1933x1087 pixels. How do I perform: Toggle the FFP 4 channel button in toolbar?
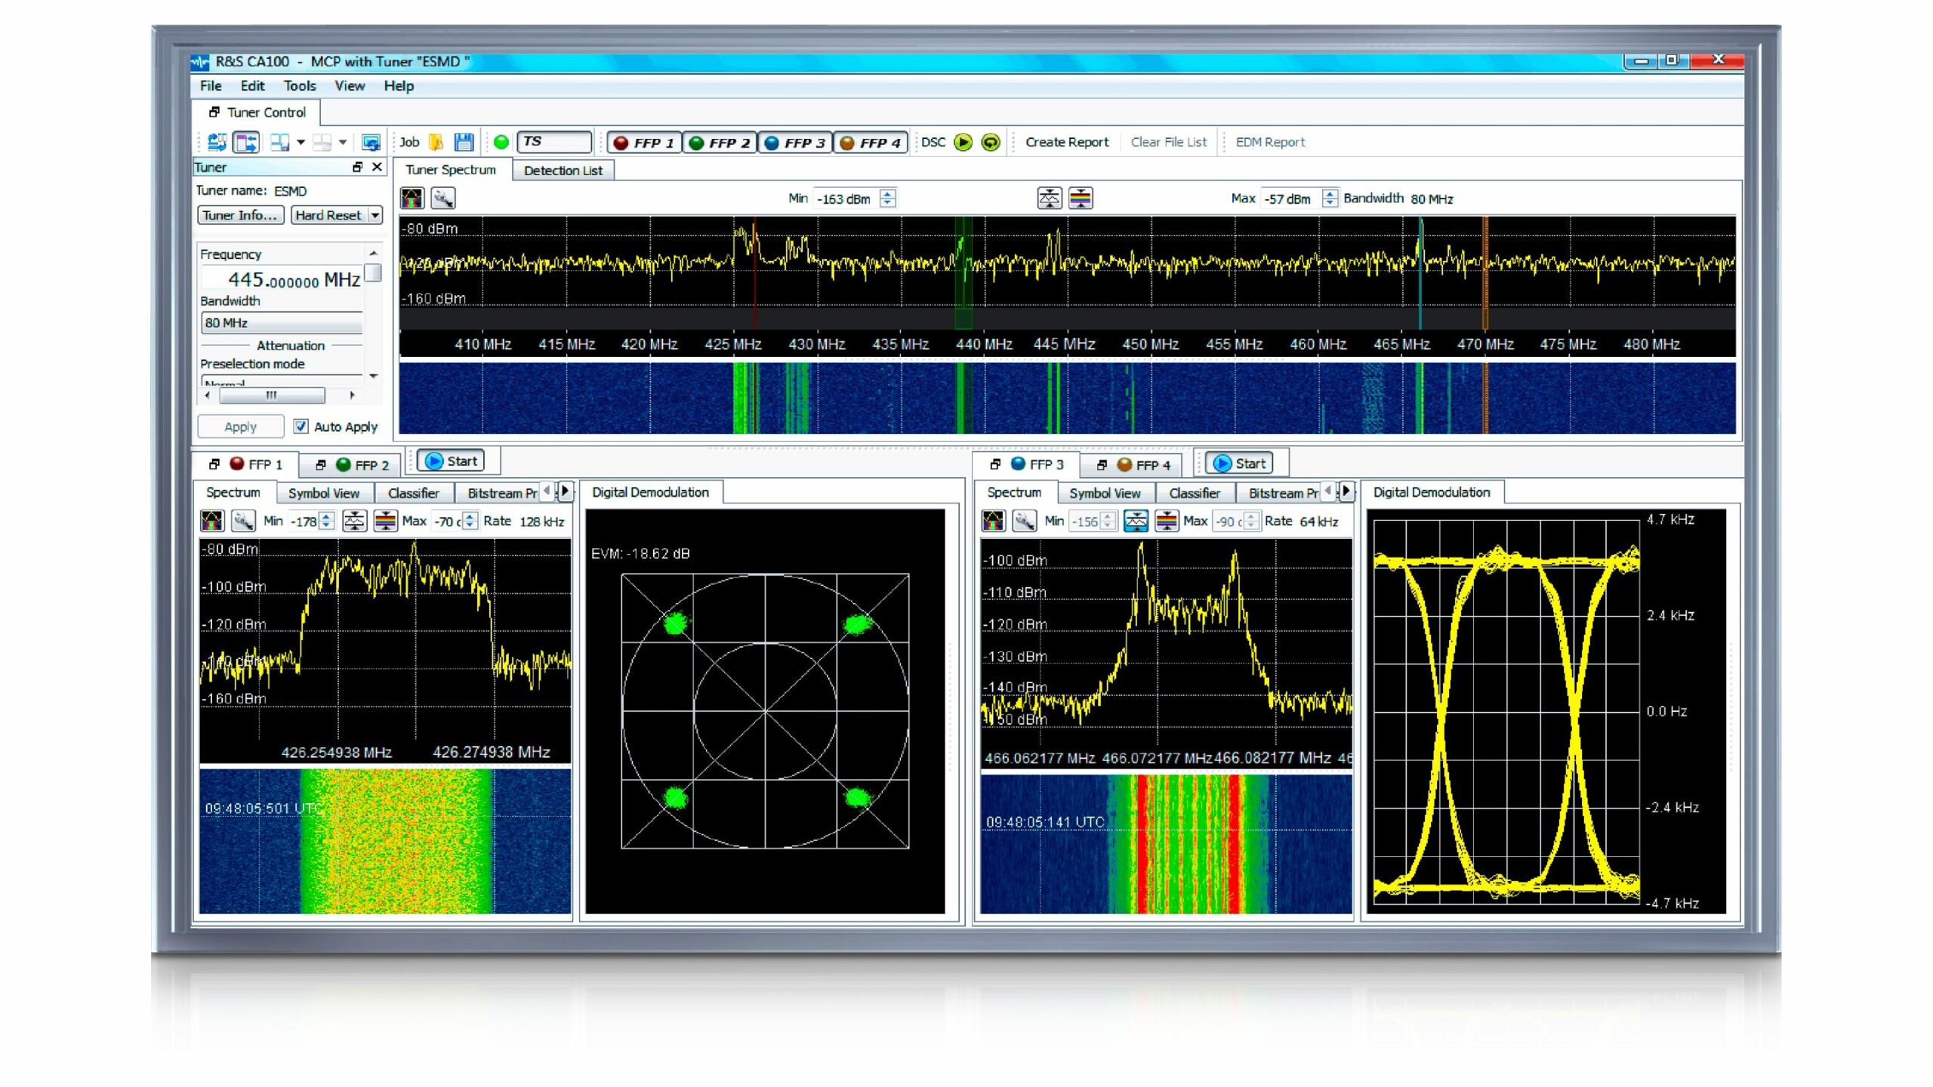[x=871, y=142]
